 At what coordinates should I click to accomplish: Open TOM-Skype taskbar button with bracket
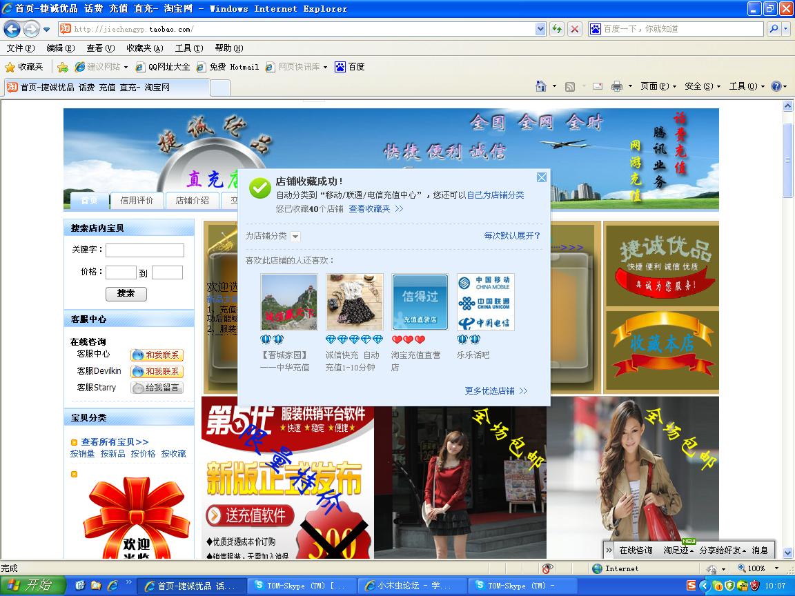pyautogui.click(x=301, y=586)
